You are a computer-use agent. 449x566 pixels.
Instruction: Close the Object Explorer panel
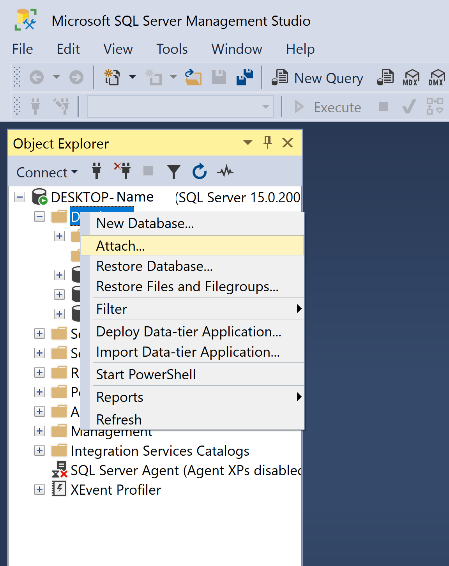(x=288, y=143)
